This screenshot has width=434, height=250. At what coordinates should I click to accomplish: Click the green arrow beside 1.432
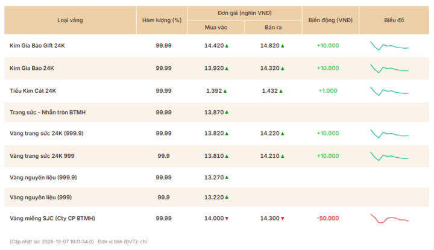pos(281,91)
